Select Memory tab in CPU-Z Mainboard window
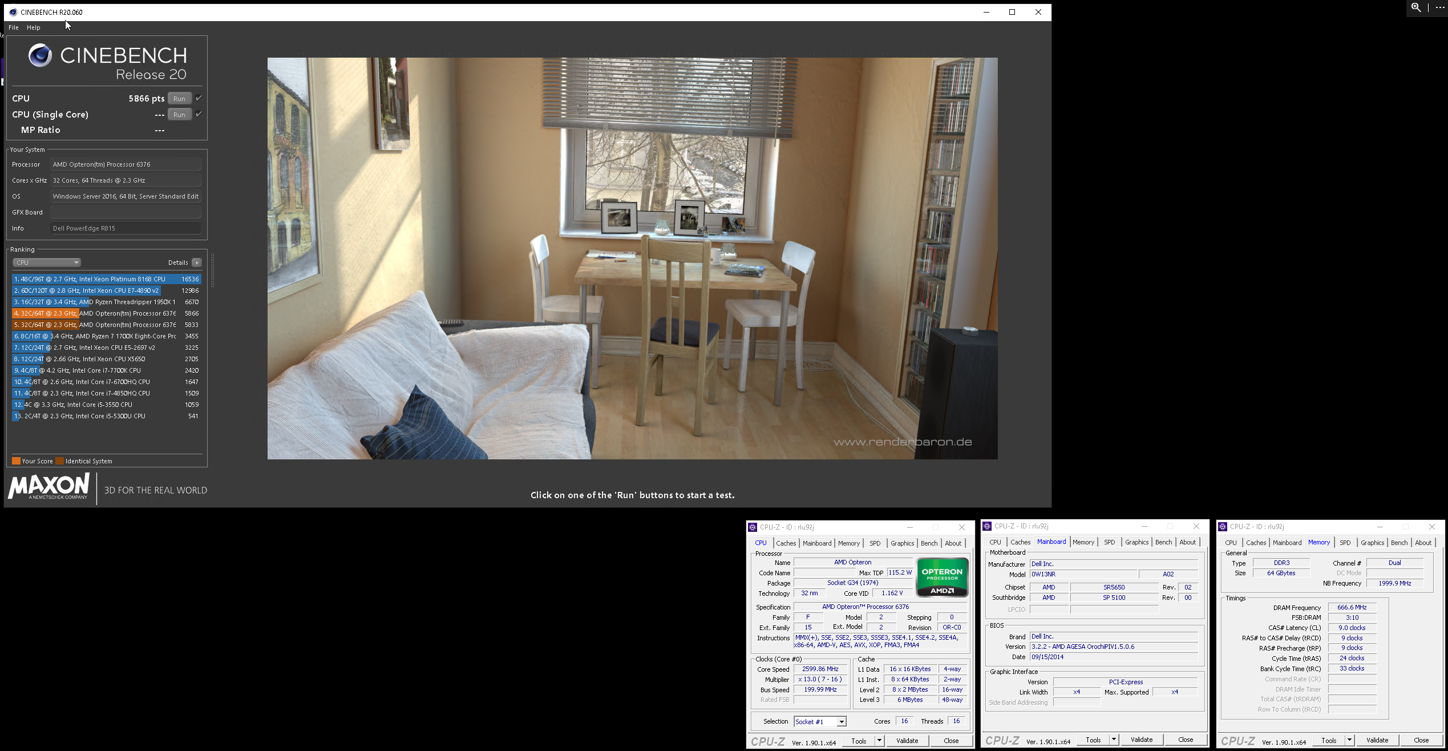This screenshot has height=751, width=1448. tap(1083, 542)
